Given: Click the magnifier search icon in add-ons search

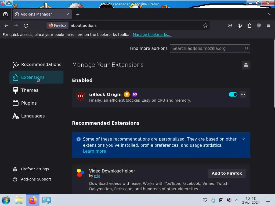Looking at the screenshot, I should tap(246, 49).
